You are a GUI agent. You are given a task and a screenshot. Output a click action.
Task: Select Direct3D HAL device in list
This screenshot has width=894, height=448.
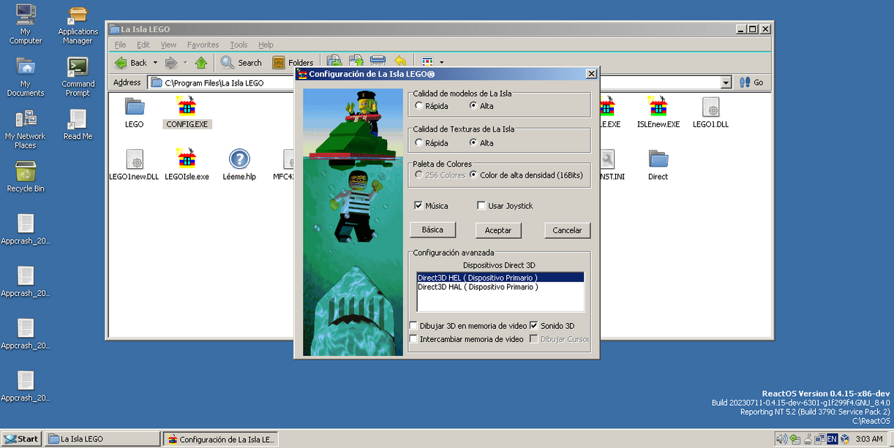click(x=477, y=287)
